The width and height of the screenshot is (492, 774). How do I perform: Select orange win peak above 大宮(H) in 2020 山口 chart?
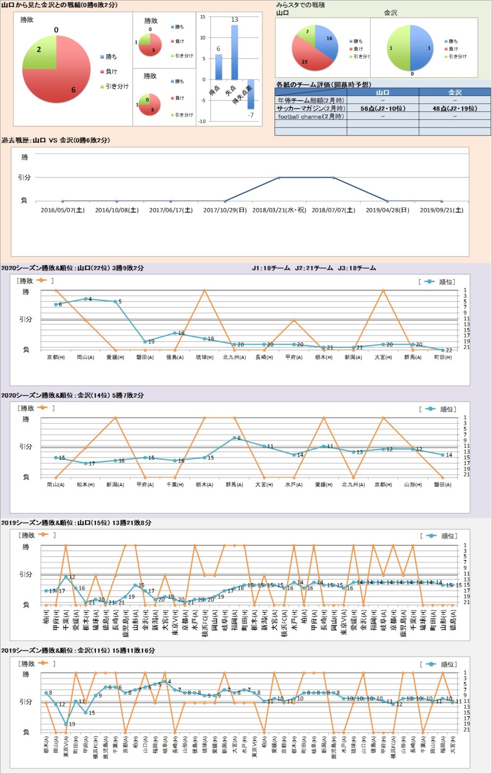click(383, 290)
